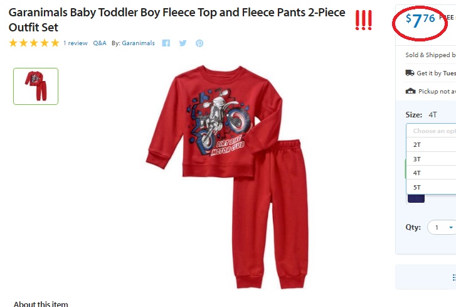Viewport: 456px width, 307px height.
Task: Select size 3T from the dropdown
Action: pyautogui.click(x=431, y=159)
